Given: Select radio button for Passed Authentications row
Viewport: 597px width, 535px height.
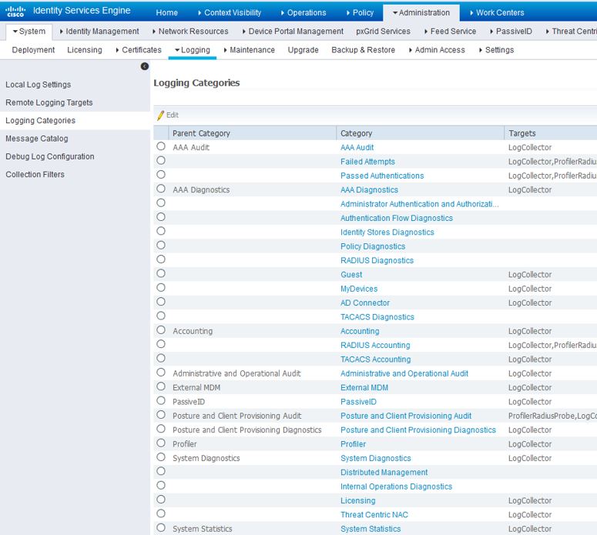Looking at the screenshot, I should (161, 175).
